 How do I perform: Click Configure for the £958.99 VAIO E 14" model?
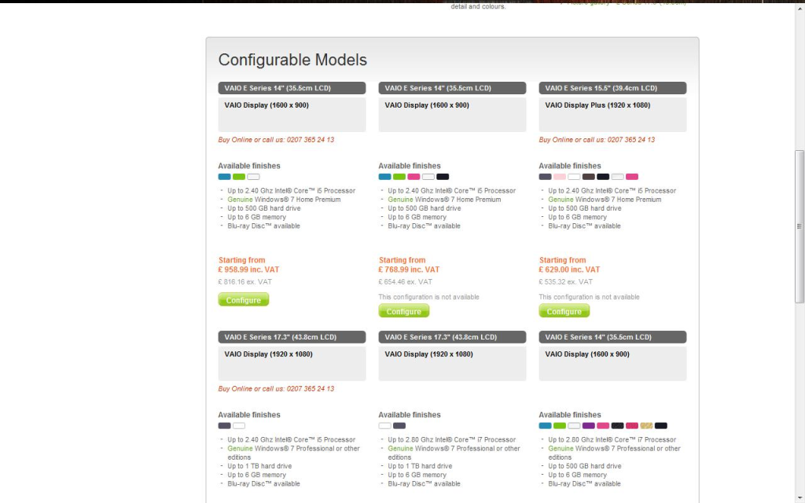244,299
